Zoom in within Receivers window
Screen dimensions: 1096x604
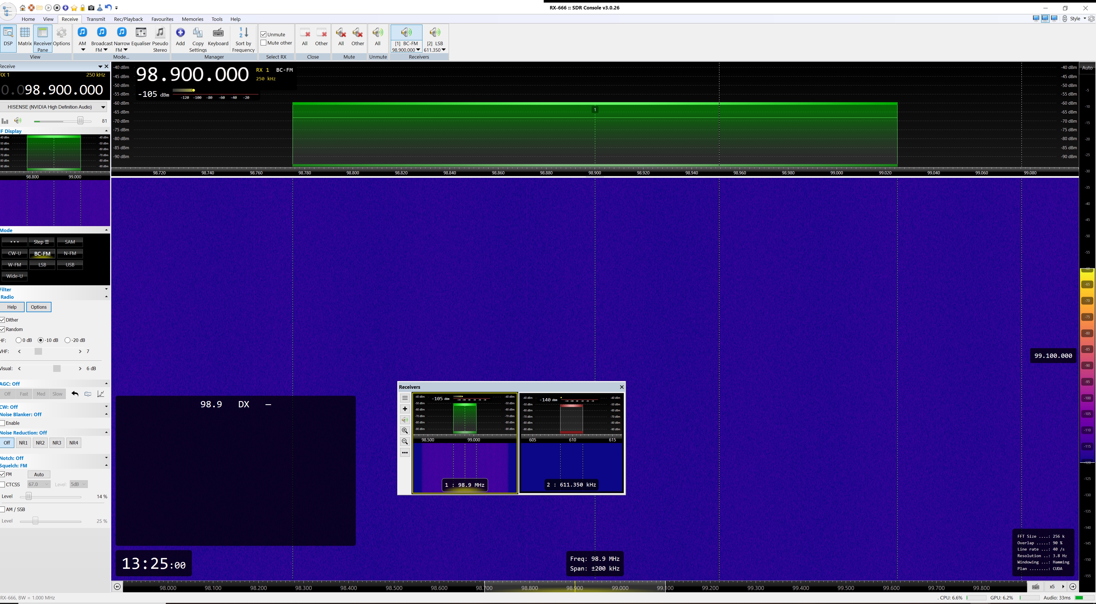click(x=405, y=430)
